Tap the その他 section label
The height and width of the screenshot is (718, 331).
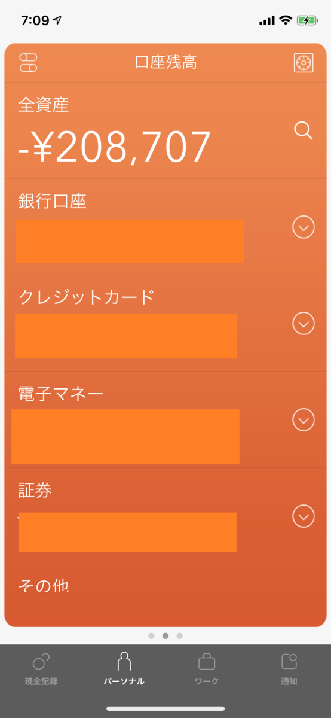(x=44, y=585)
